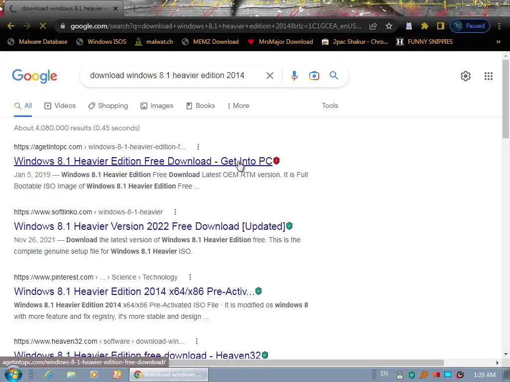Open search Tools options
The image size is (510, 382).
click(x=330, y=106)
